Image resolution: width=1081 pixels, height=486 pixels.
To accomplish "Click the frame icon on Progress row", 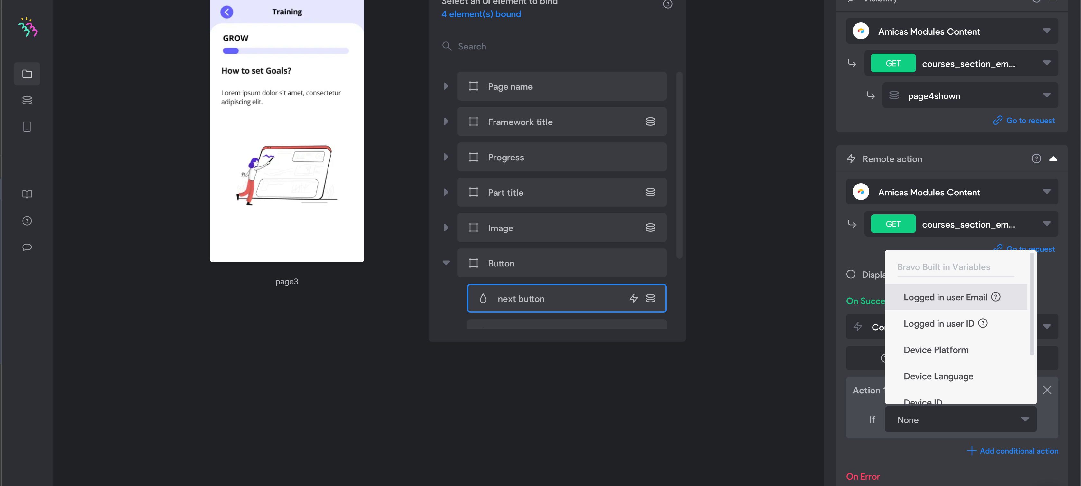I will coord(473,157).
